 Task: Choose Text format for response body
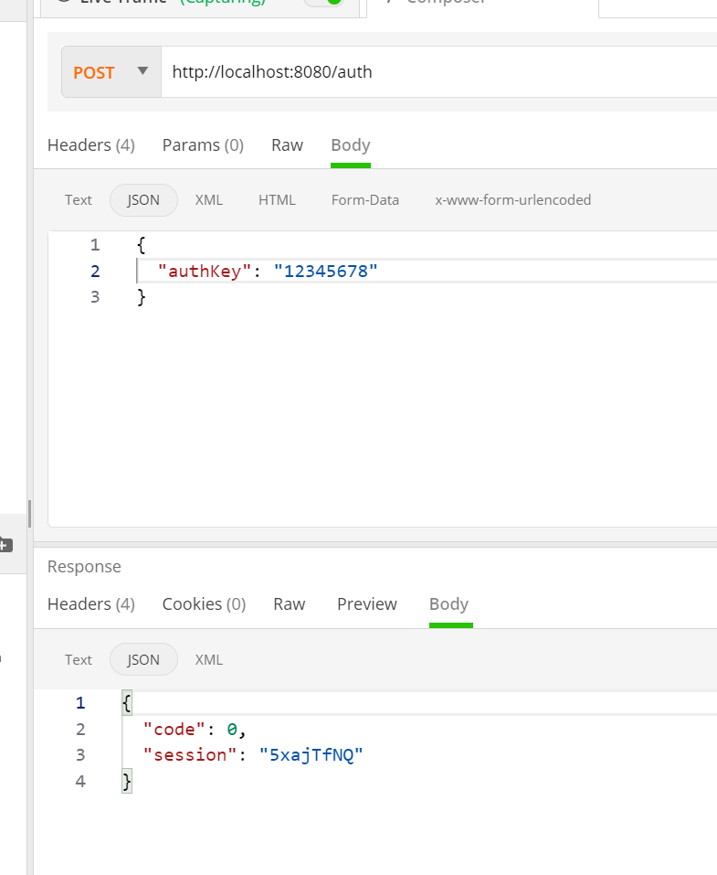(78, 659)
